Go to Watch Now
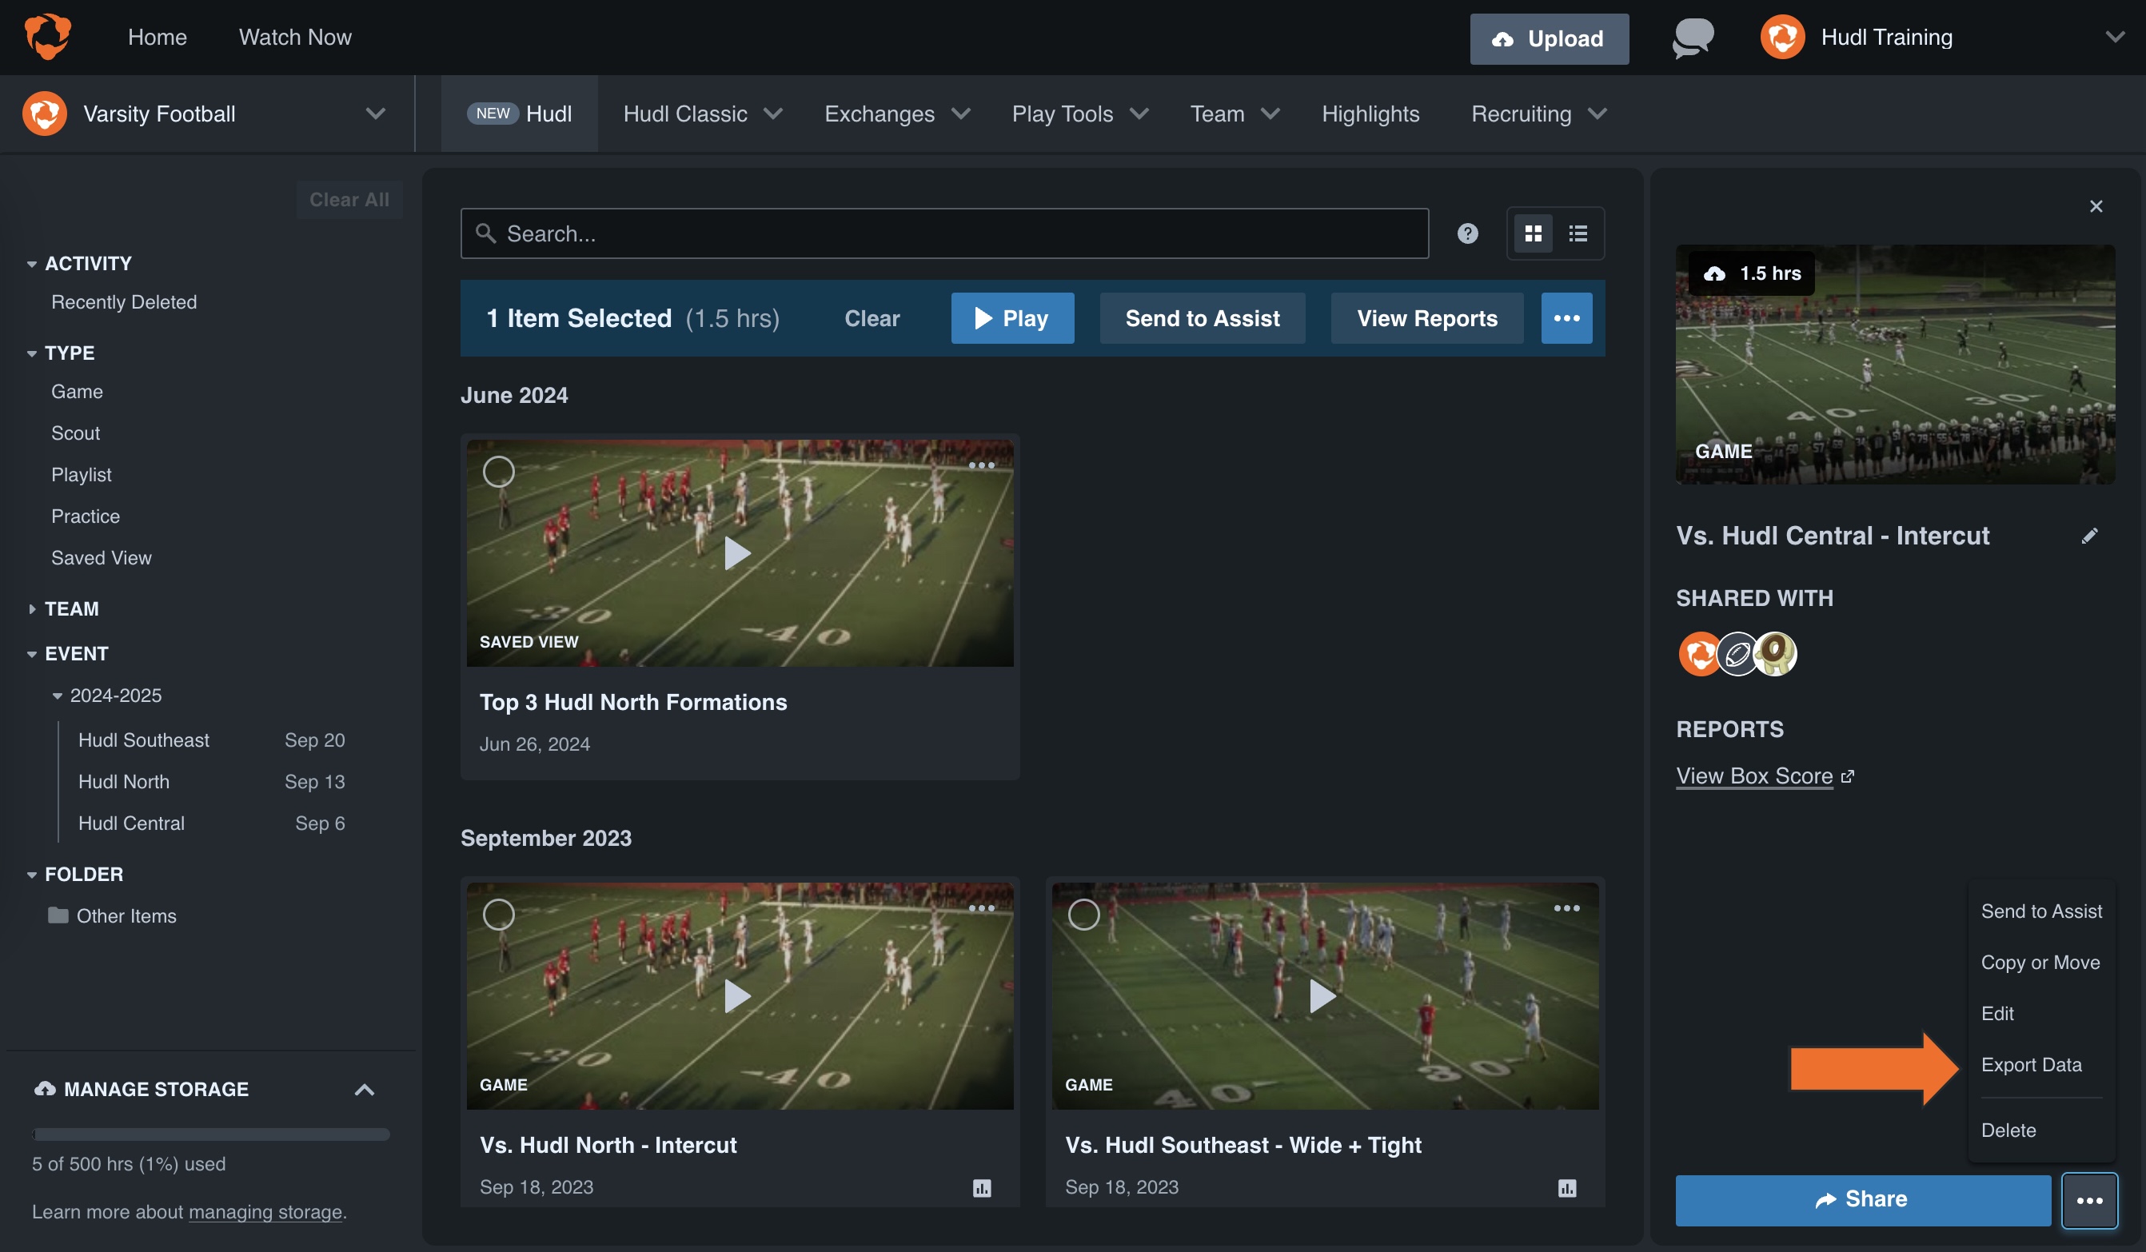Viewport: 2146px width, 1252px height. pos(295,38)
